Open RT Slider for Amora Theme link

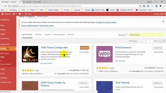pos(106,22)
